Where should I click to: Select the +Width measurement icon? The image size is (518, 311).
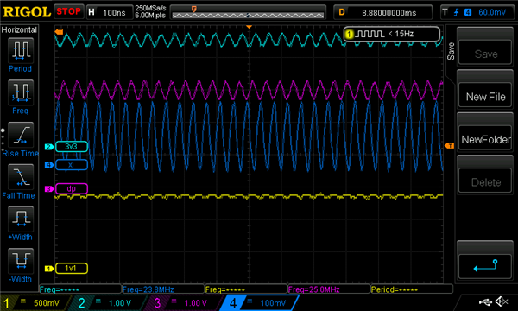(x=20, y=219)
